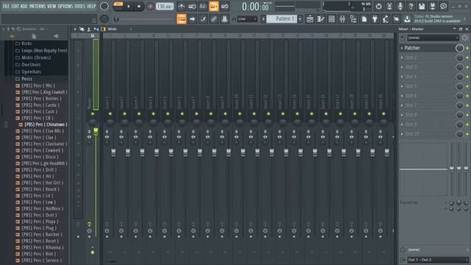471x265 pixels.
Task: Open the Pattern 1 selector
Action: 281,19
